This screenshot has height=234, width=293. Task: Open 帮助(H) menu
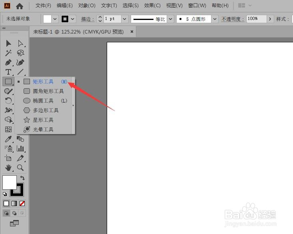220,6
